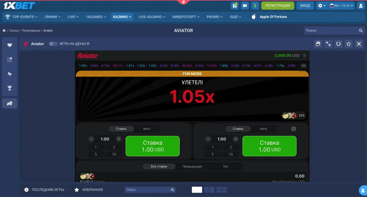This screenshot has height=197, width=367.
Task: Click the gift bonus icon in header
Action: tap(235, 6)
